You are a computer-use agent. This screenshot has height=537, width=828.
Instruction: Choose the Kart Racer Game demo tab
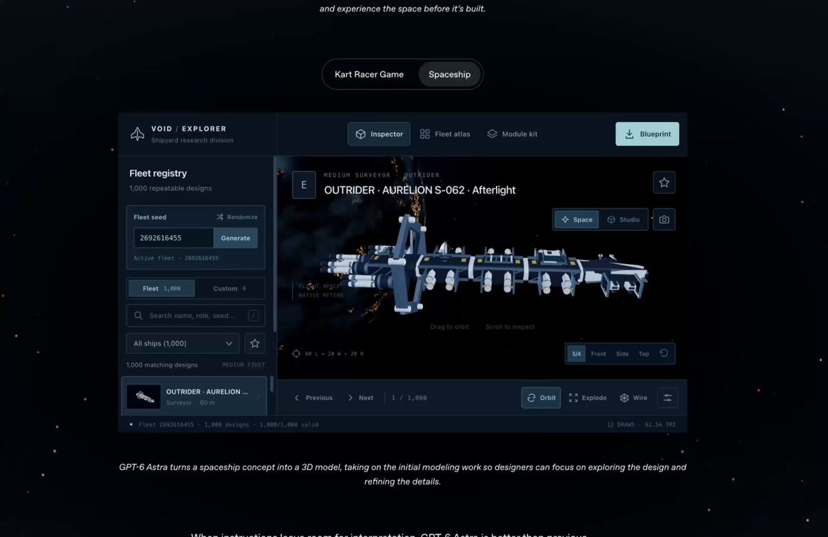369,74
